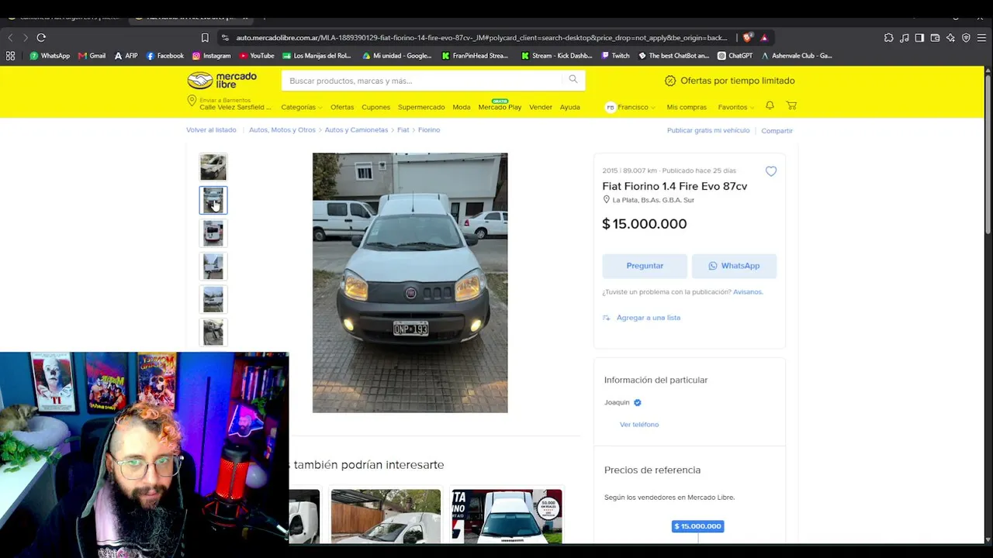Open the shopping cart
Viewport: 993px width, 558px height.
(x=791, y=105)
